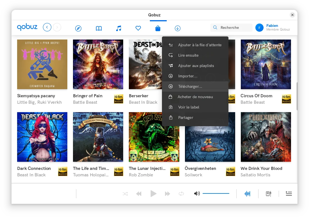Open the downloads arrow icon in toolbar
This screenshot has width=309, height=217.
178,28
